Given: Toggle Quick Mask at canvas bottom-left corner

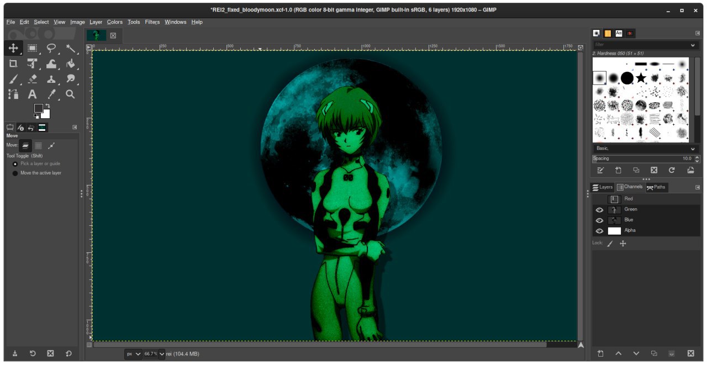Looking at the screenshot, I should pyautogui.click(x=89, y=345).
